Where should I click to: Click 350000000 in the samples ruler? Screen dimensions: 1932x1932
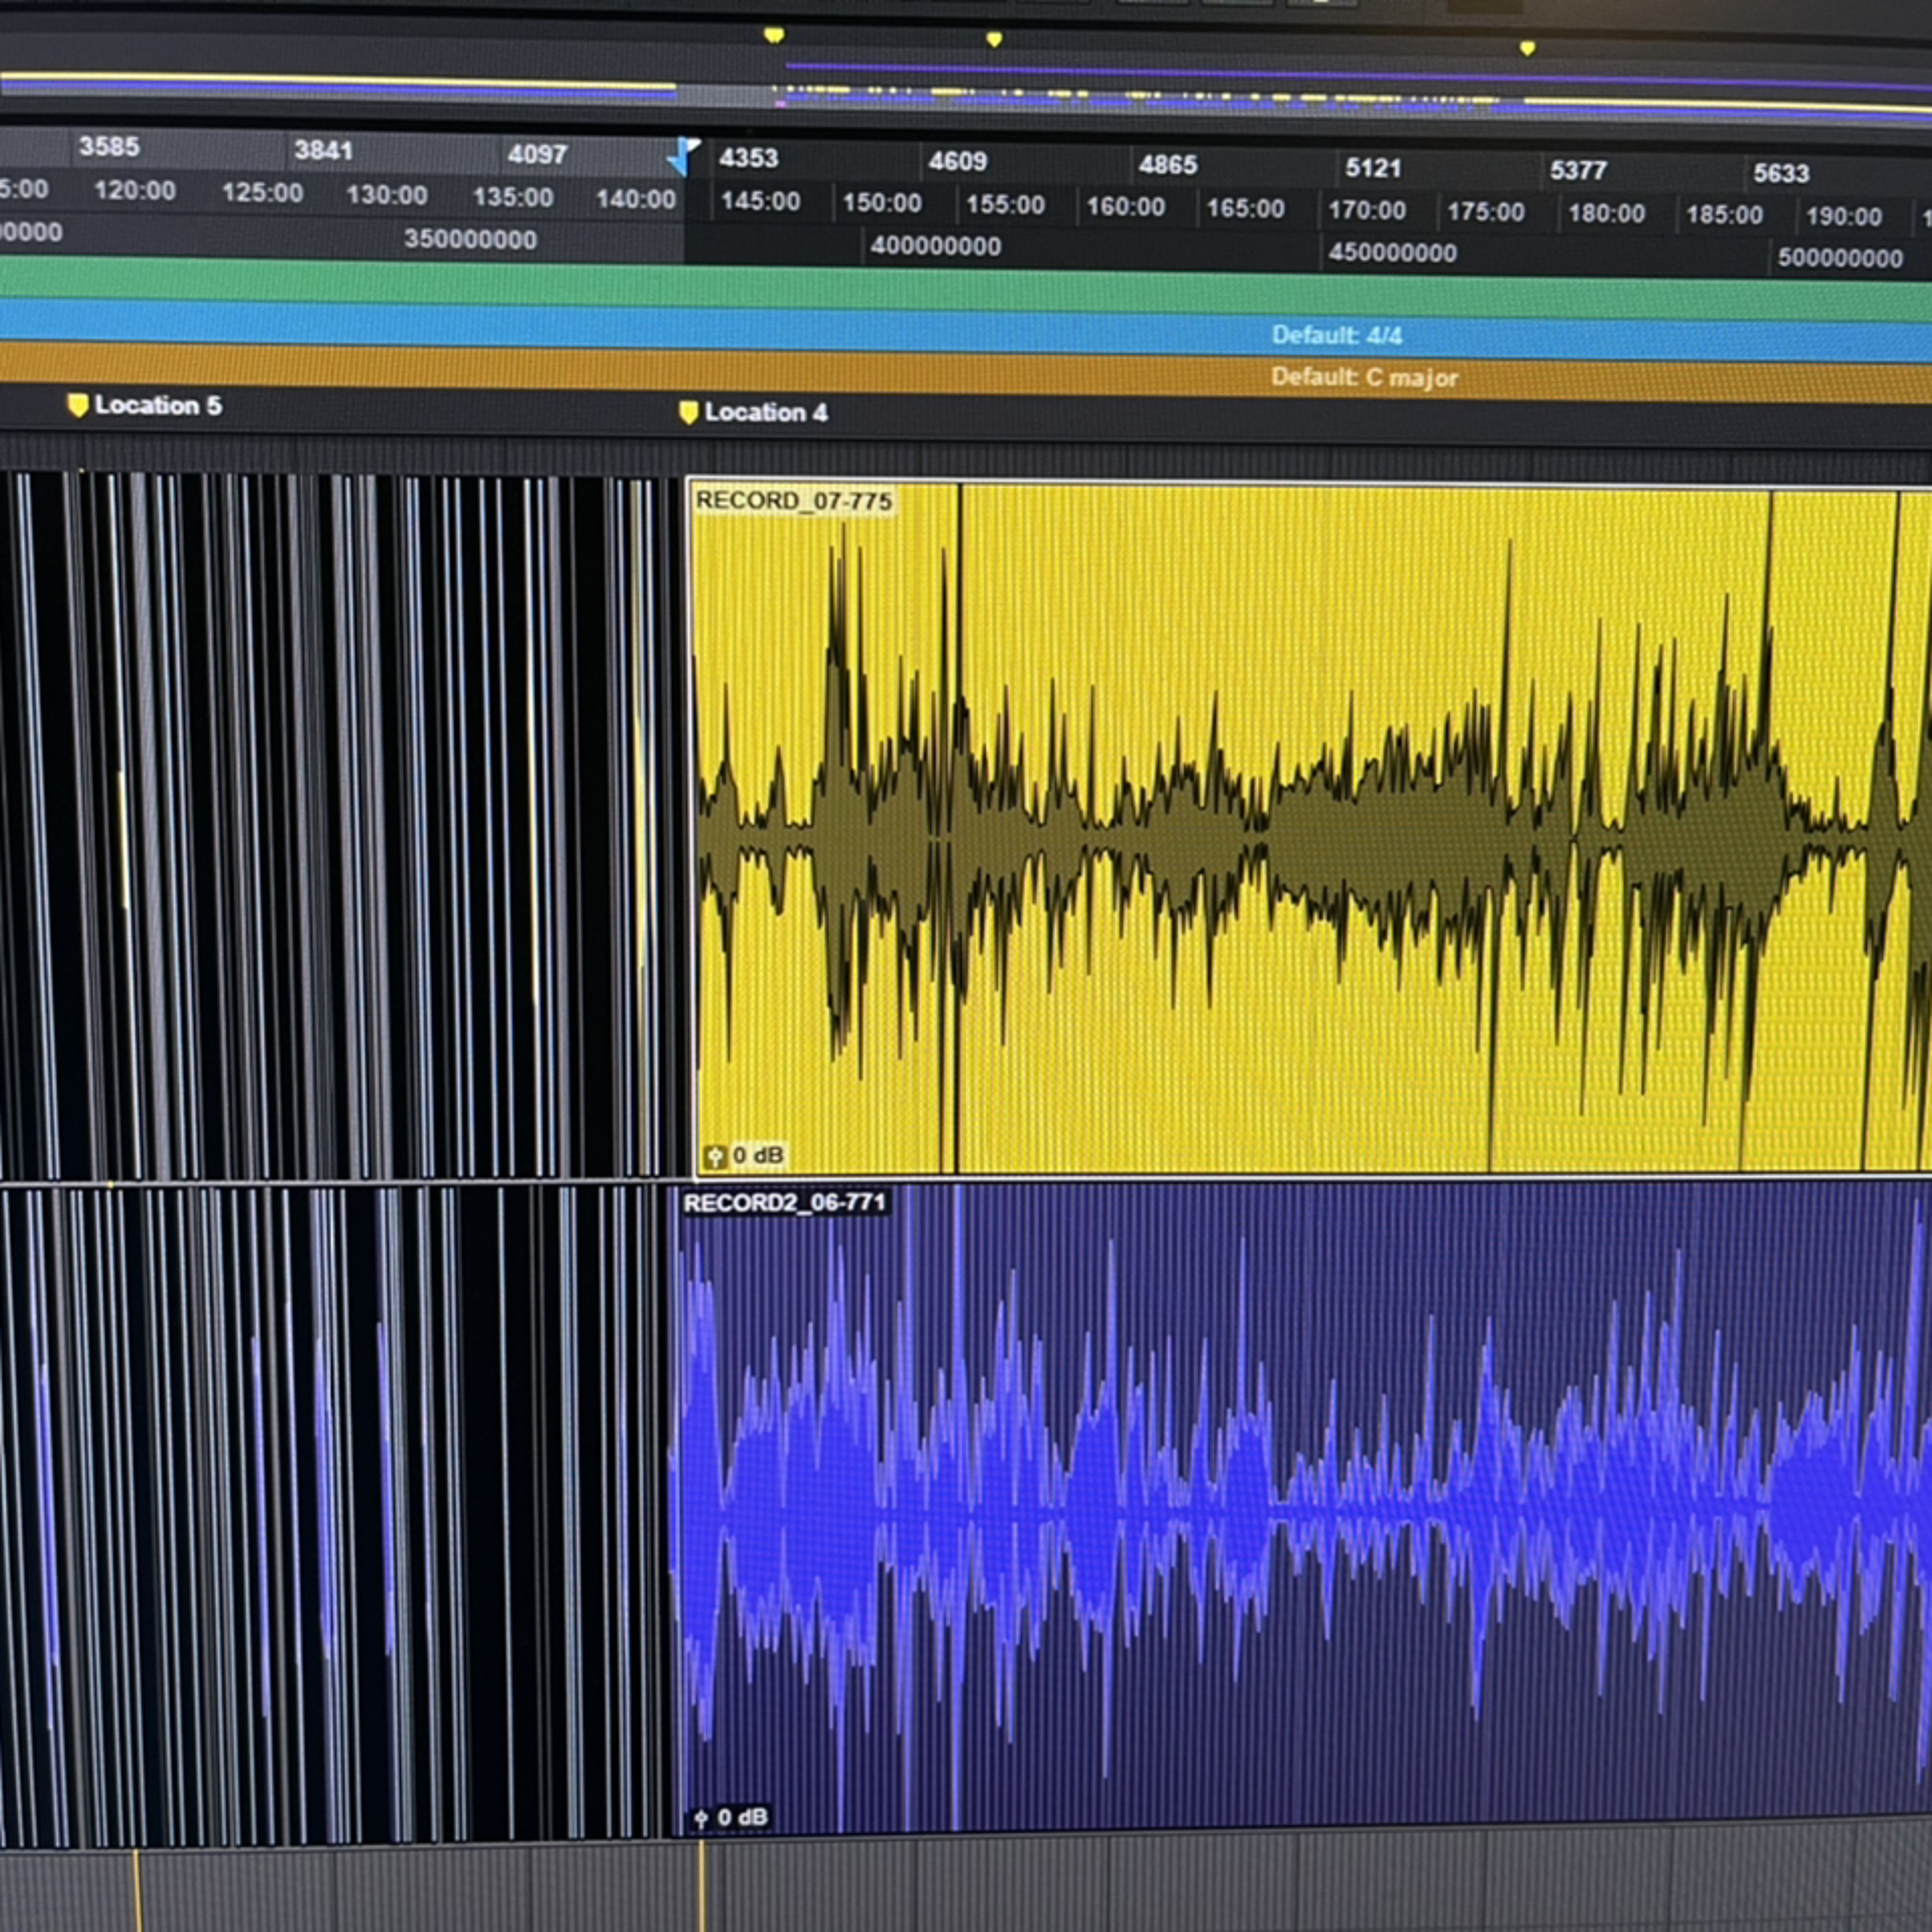(470, 240)
